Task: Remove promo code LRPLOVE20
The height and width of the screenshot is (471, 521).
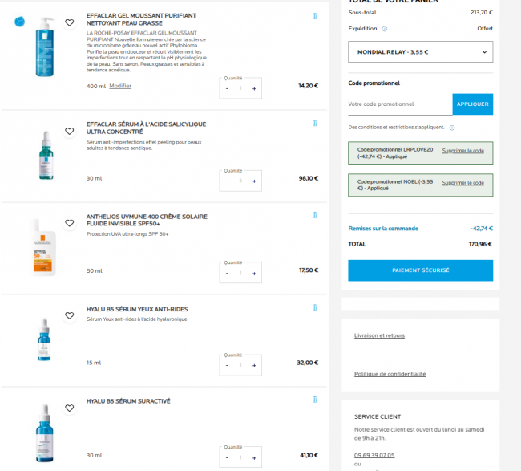Action: 462,150
